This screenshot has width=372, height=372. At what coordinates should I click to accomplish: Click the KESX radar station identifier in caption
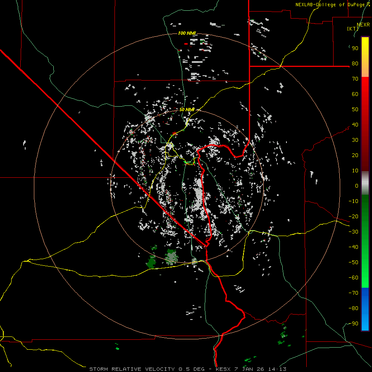click(223, 369)
